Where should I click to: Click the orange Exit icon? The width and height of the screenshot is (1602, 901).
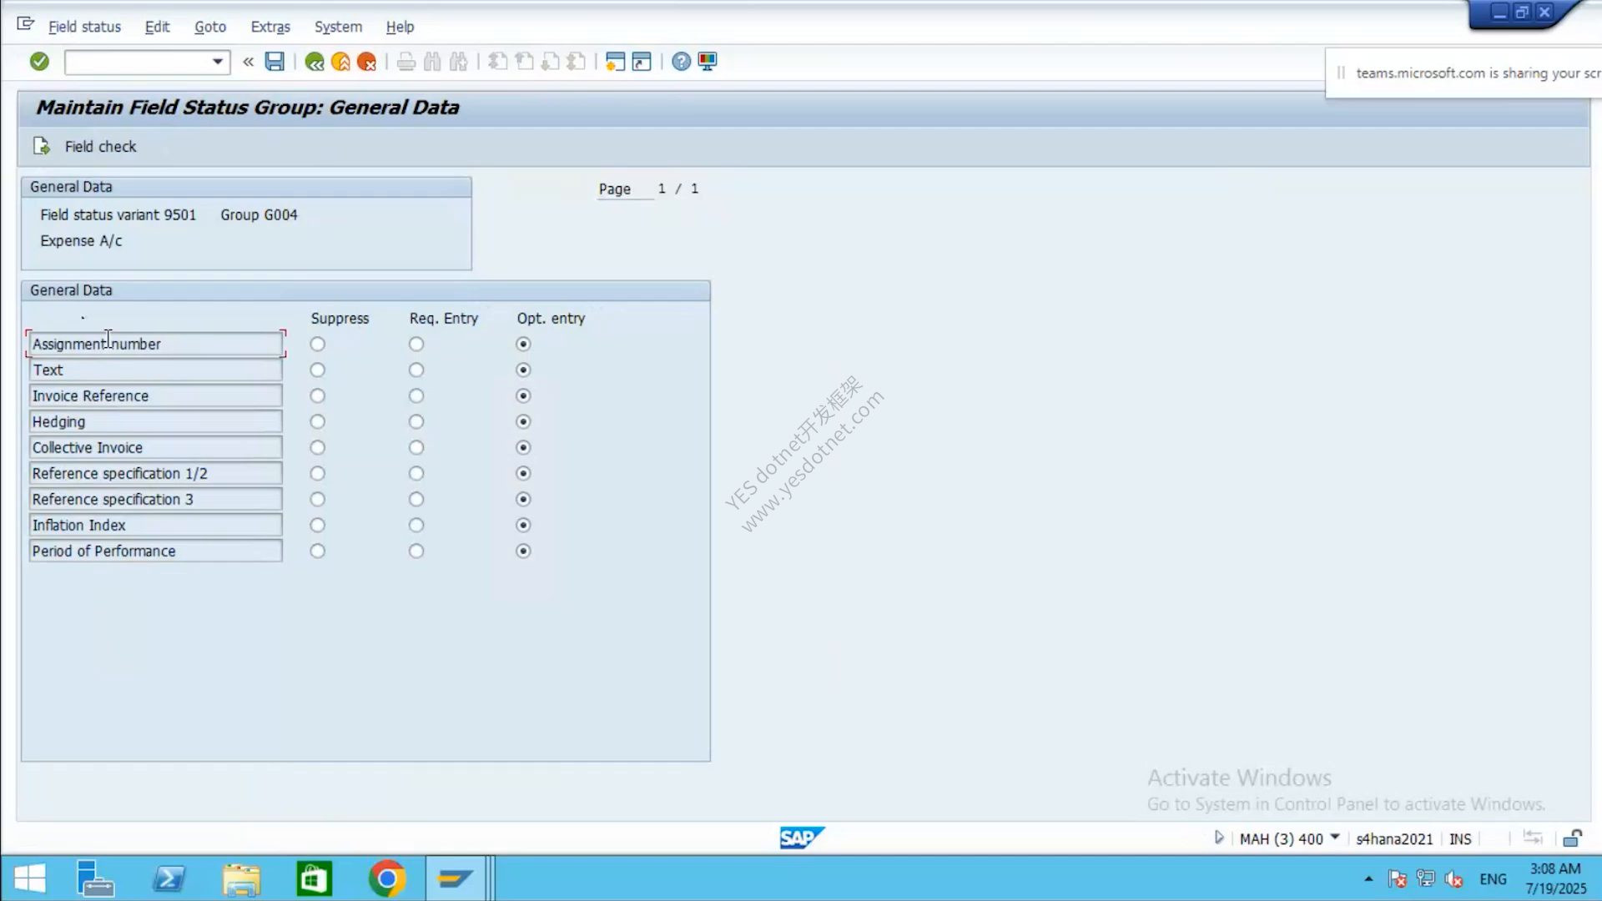click(x=340, y=62)
